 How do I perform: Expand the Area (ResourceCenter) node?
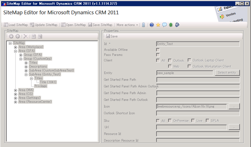[x=15, y=102]
